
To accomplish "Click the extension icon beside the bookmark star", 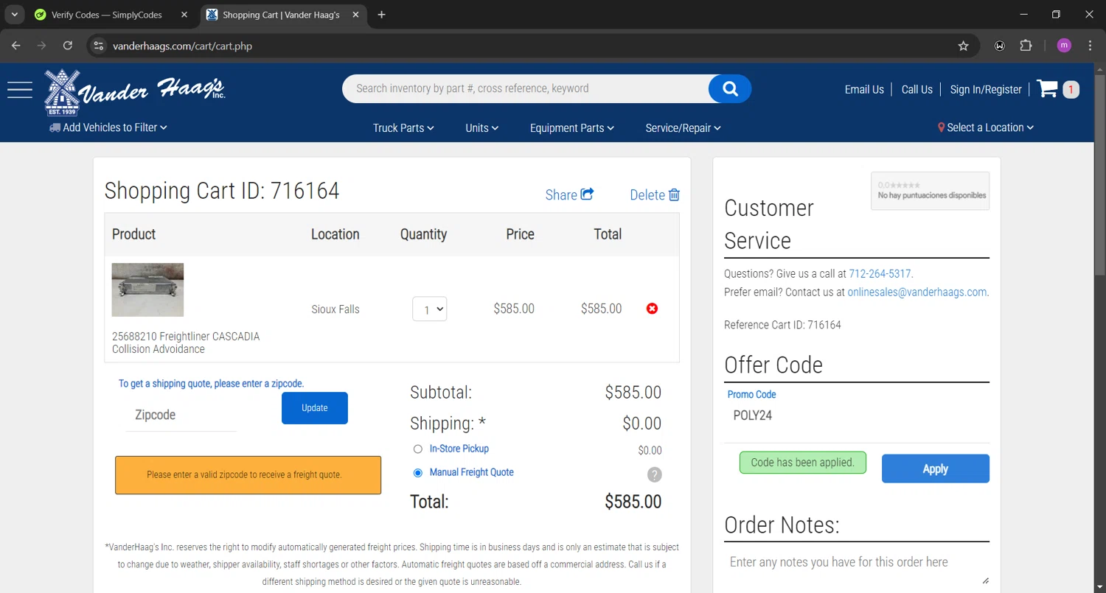I will 1000,46.
